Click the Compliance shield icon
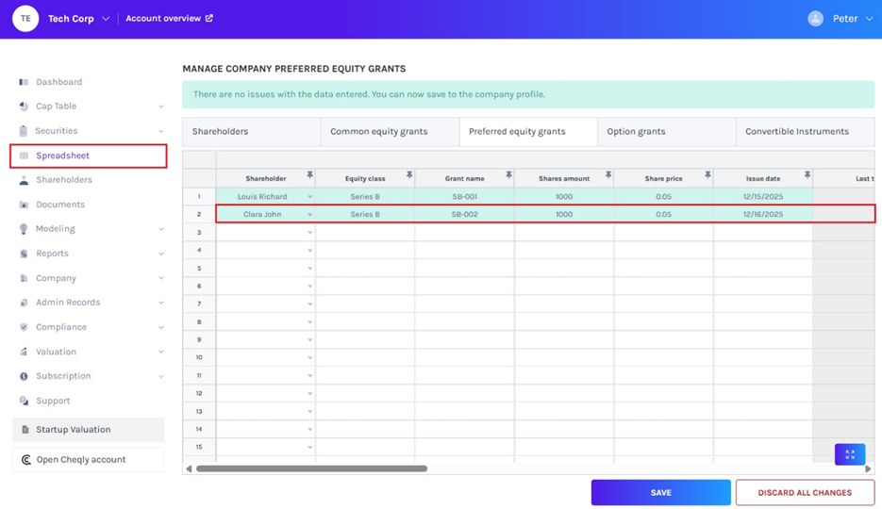Screen dimensions: 882x509 click(24, 327)
